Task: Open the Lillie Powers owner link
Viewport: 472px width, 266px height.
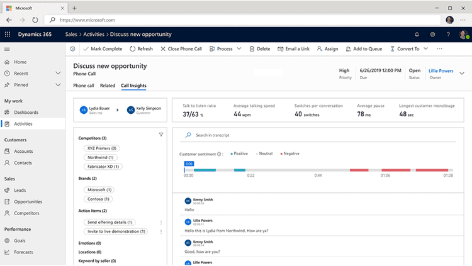Action: (441, 71)
